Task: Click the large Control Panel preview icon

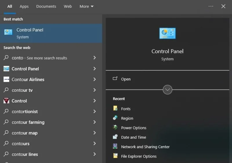Action: click(167, 33)
